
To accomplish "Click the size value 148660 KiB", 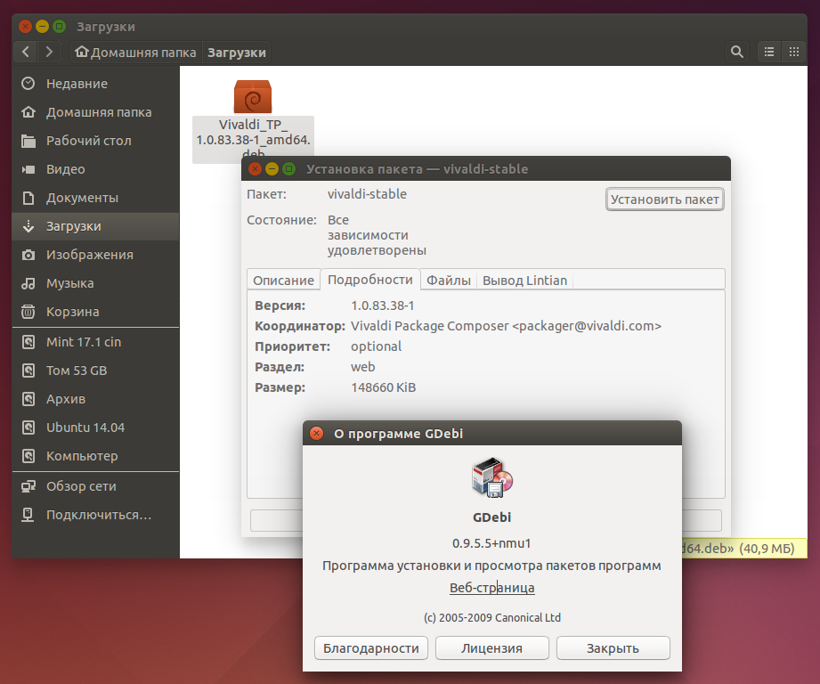I will point(384,387).
